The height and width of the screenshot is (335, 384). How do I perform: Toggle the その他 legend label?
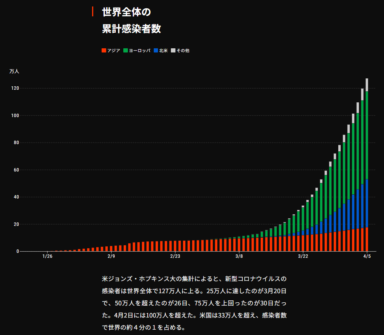[183, 51]
